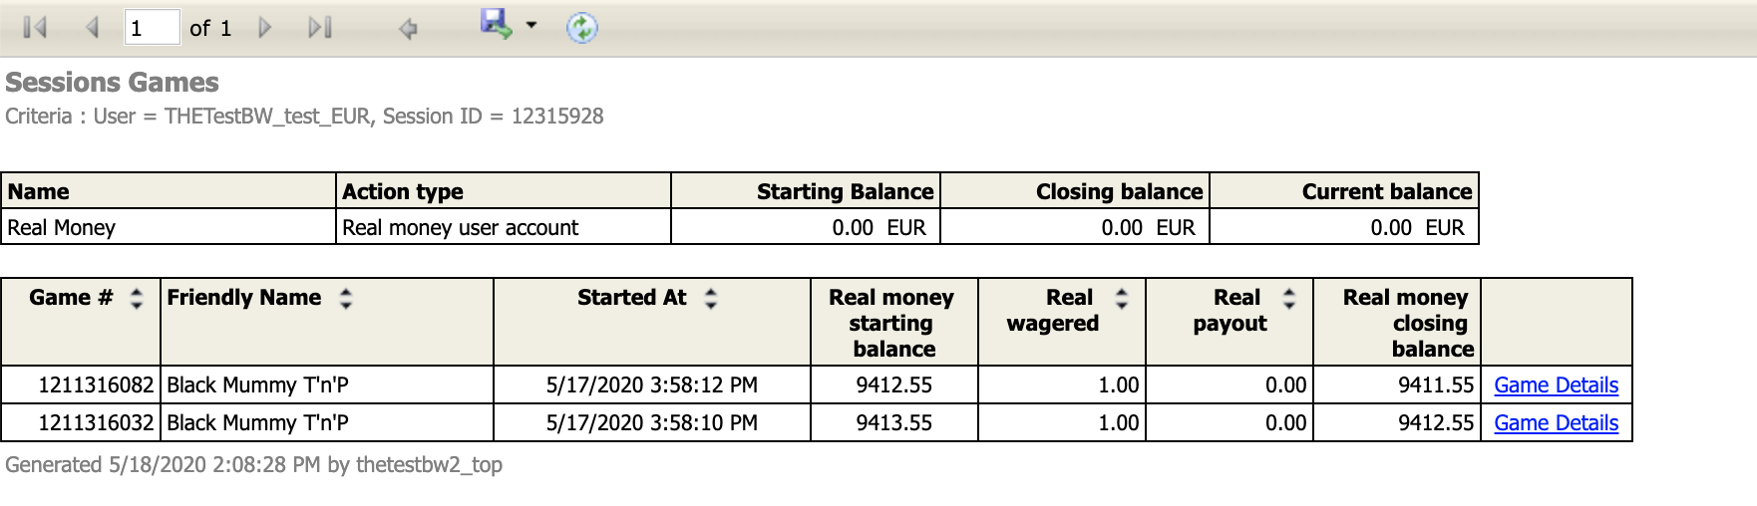Image resolution: width=1757 pixels, height=506 pixels.
Task: Go to next page of report
Action: (264, 28)
